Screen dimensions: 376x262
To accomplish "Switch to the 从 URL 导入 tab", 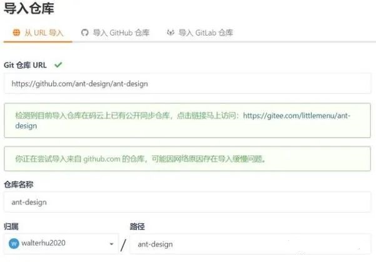I will tap(38, 33).
